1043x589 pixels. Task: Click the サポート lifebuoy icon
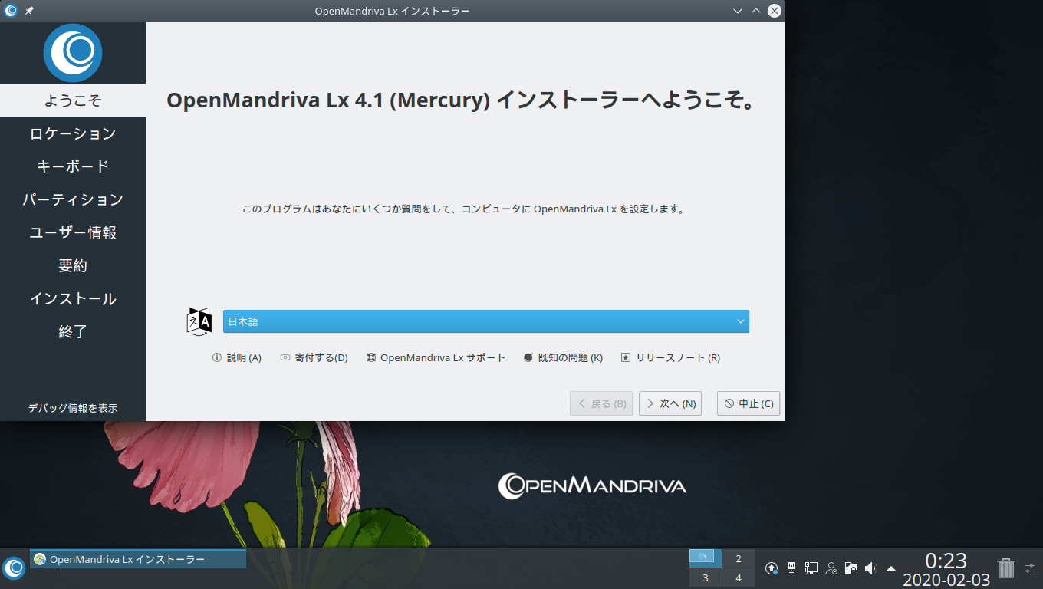(371, 357)
